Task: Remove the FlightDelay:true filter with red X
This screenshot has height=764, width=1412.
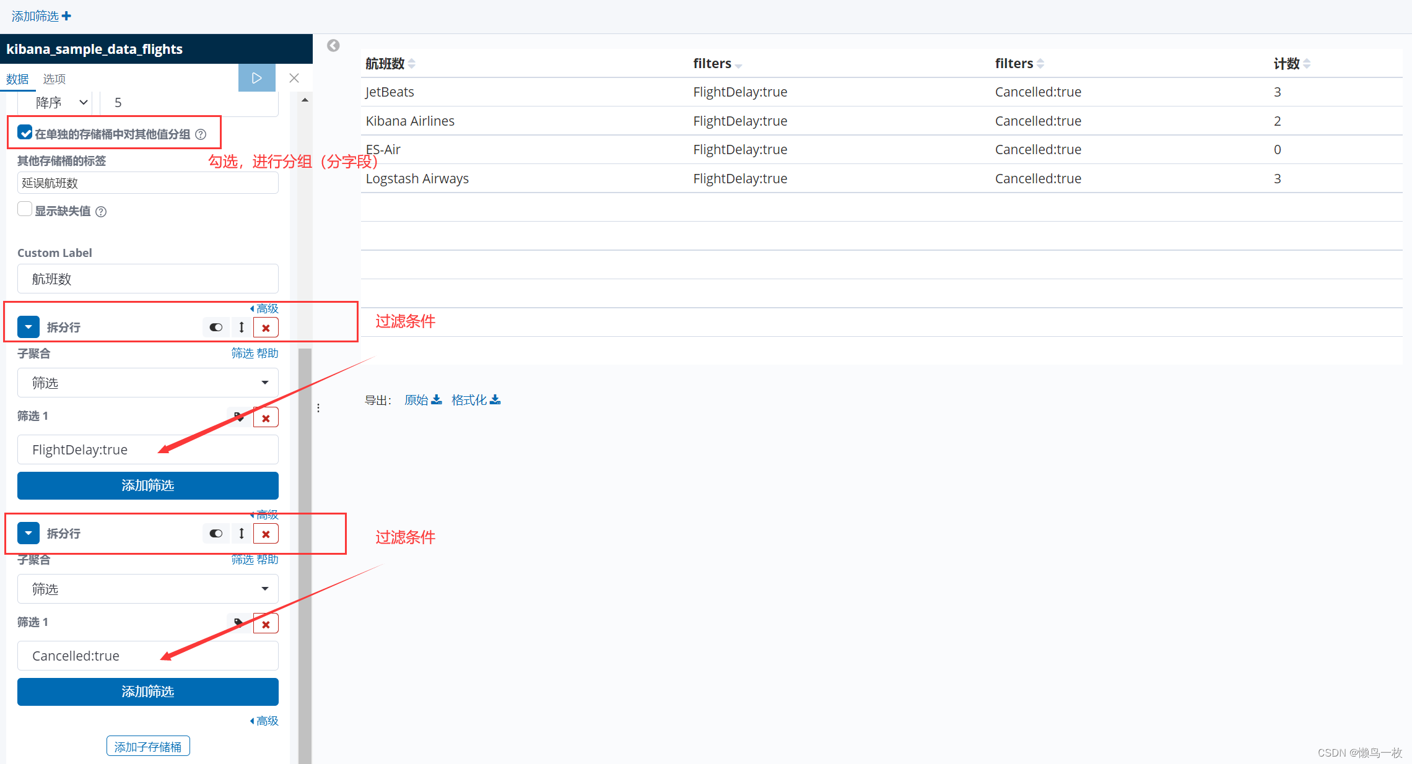Action: [x=266, y=418]
